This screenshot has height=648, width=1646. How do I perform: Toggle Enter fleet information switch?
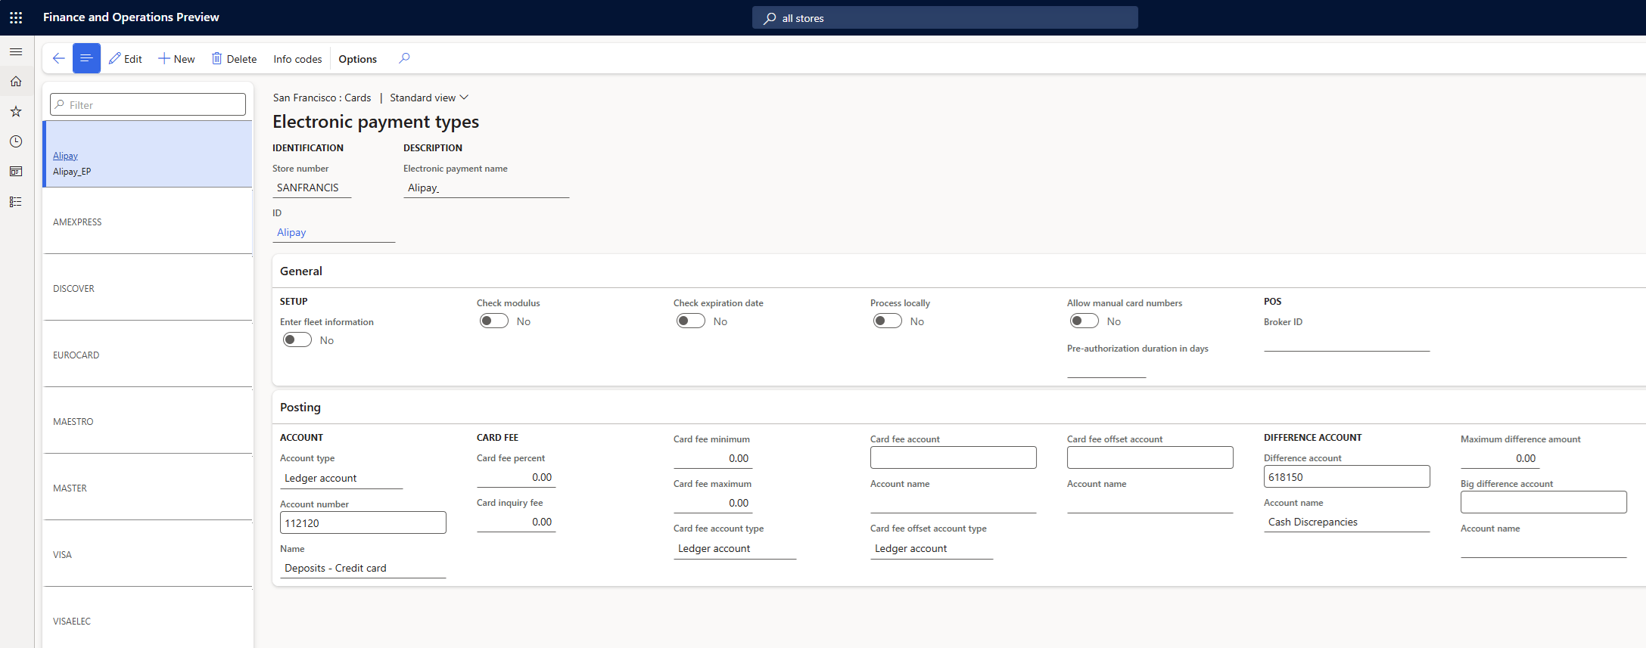297,340
